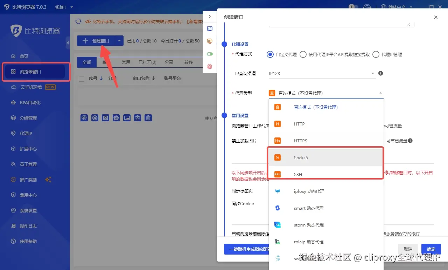Click the 费用中心 shield icon
Screen dimensions: 448x270
click(13, 195)
